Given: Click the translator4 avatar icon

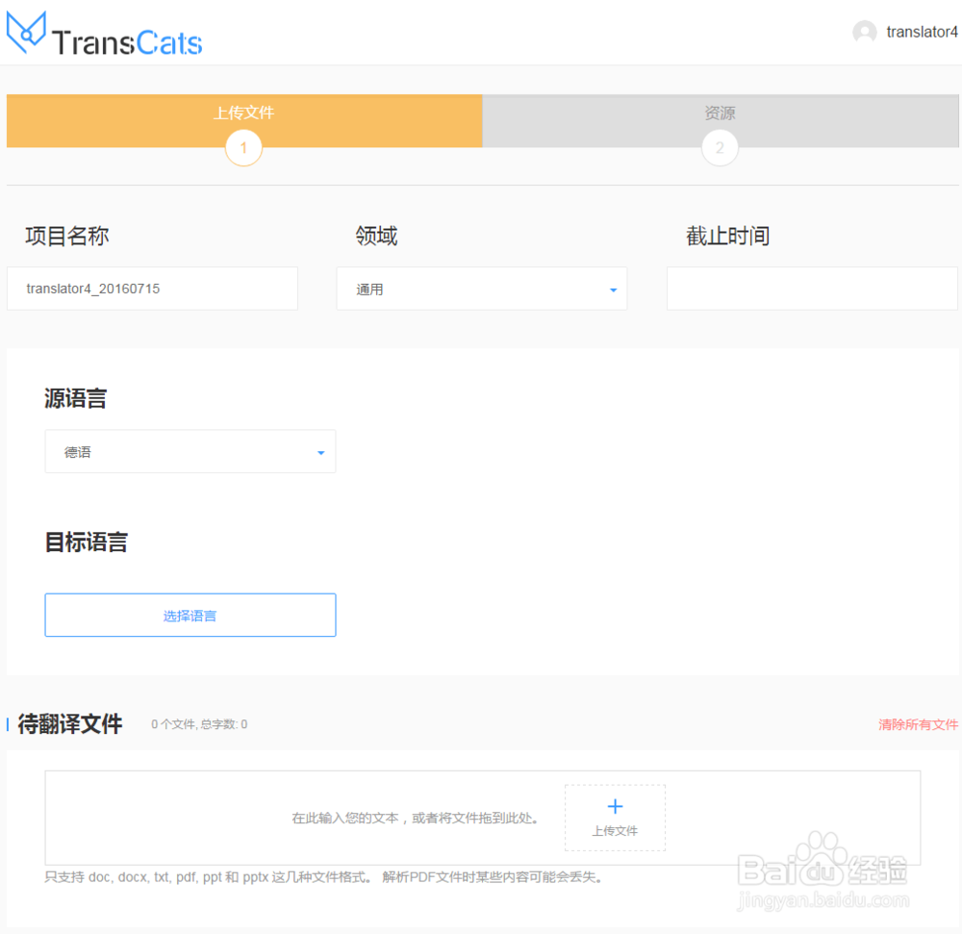Looking at the screenshot, I should pyautogui.click(x=863, y=31).
